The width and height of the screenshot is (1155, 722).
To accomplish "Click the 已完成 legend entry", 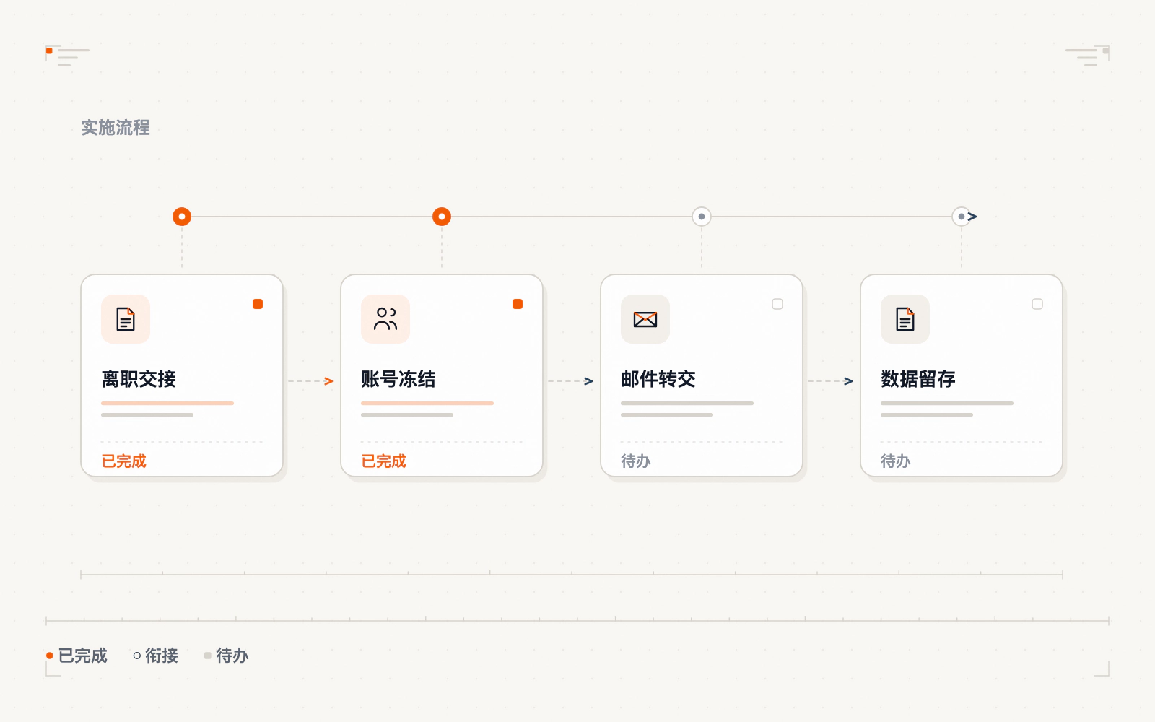I will (x=77, y=656).
